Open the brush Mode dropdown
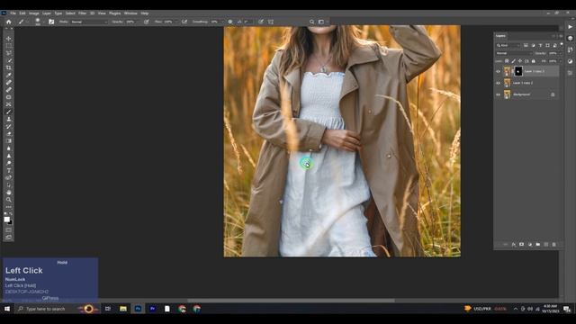The image size is (576, 324). [89, 22]
